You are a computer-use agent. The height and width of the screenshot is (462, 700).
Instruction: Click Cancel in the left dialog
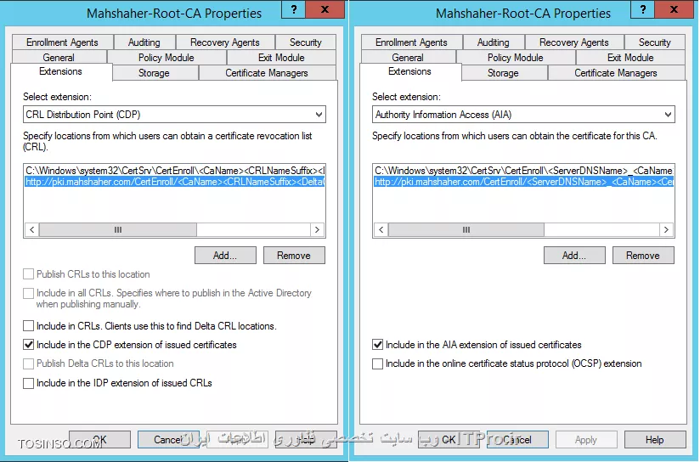point(168,440)
